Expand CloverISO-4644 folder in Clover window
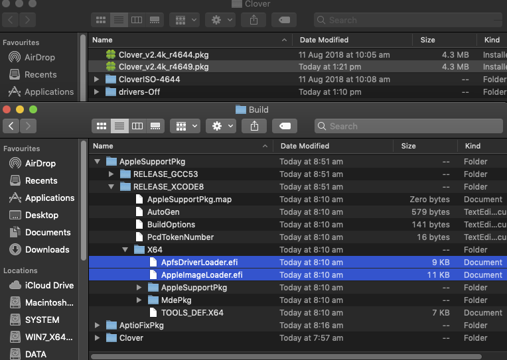The height and width of the screenshot is (360, 507). pos(96,79)
